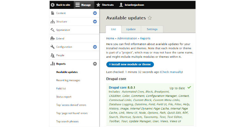Collapse the Reports submenu arrow
248x127 pixels.
[95, 64]
